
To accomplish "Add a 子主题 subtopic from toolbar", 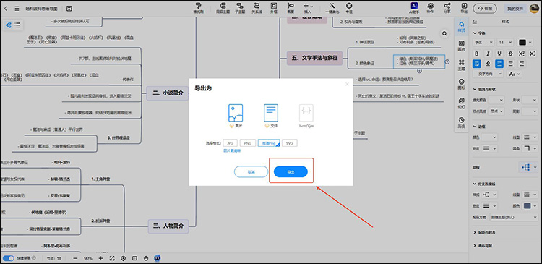I will 239,8.
